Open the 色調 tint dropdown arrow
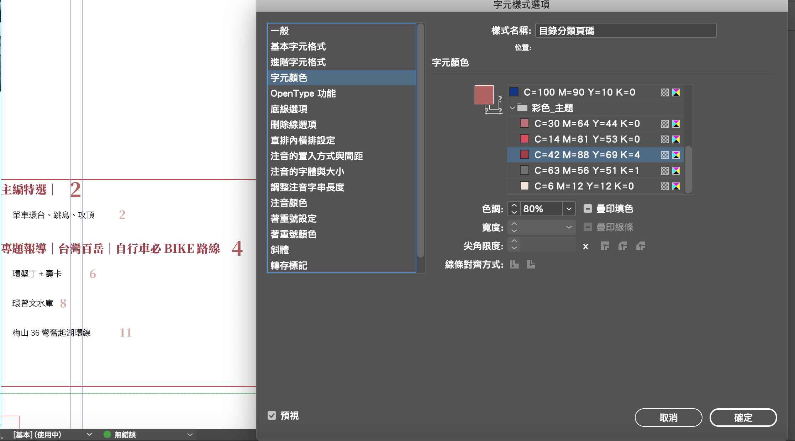795x441 pixels. tap(569, 209)
